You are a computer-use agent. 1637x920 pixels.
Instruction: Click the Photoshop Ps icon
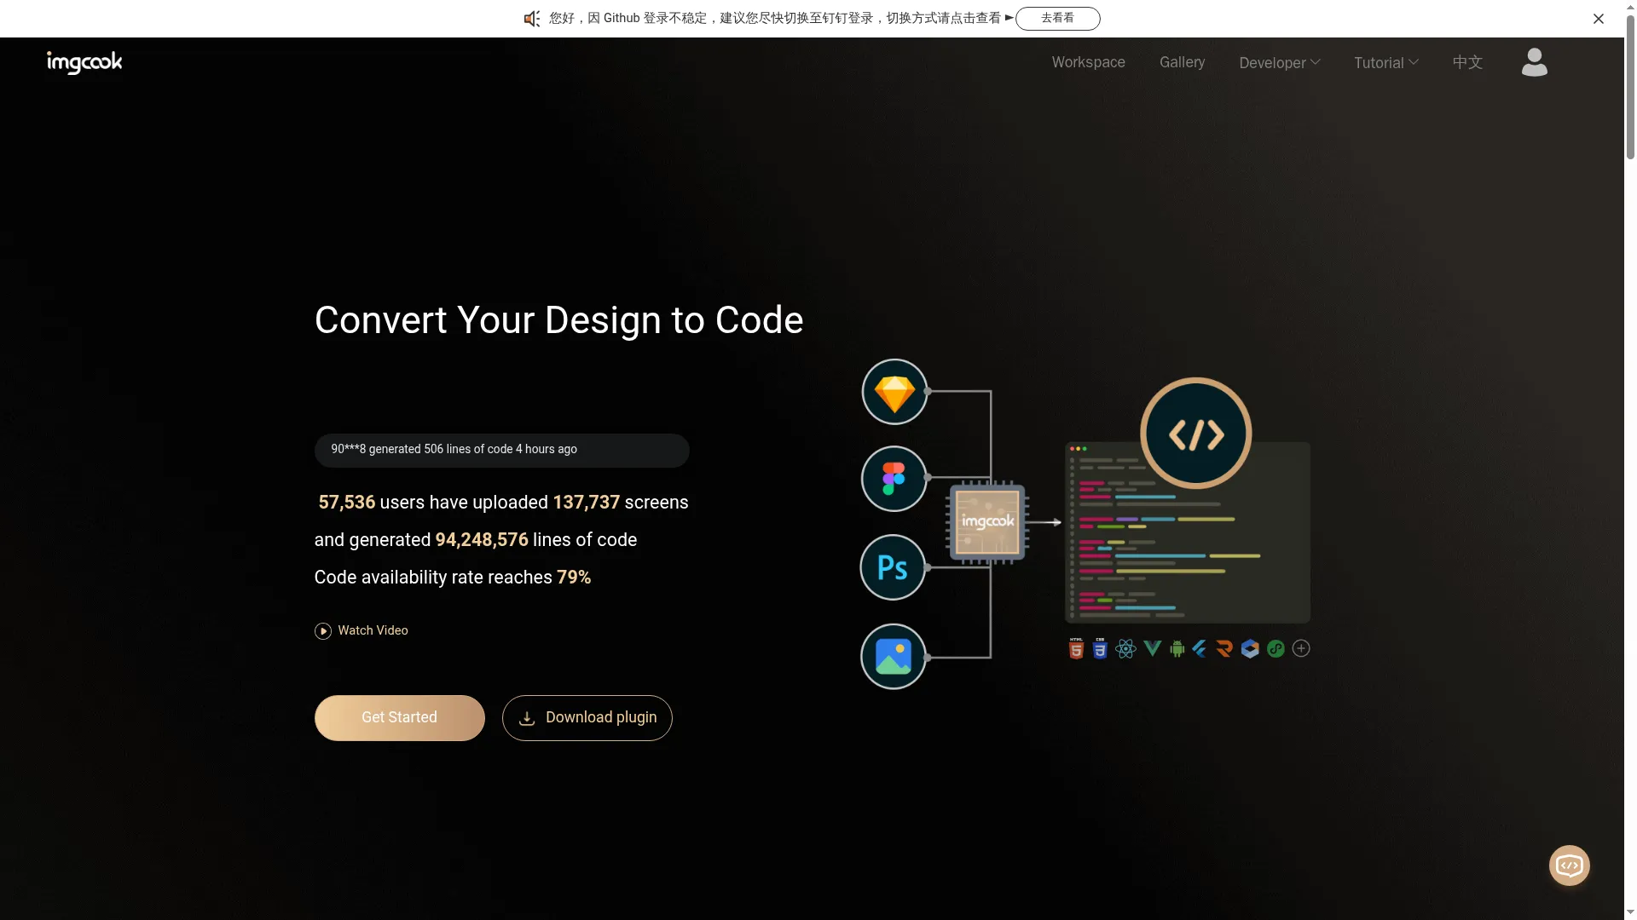coord(893,567)
